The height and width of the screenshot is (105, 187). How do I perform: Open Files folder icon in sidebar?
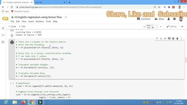tap(3, 42)
